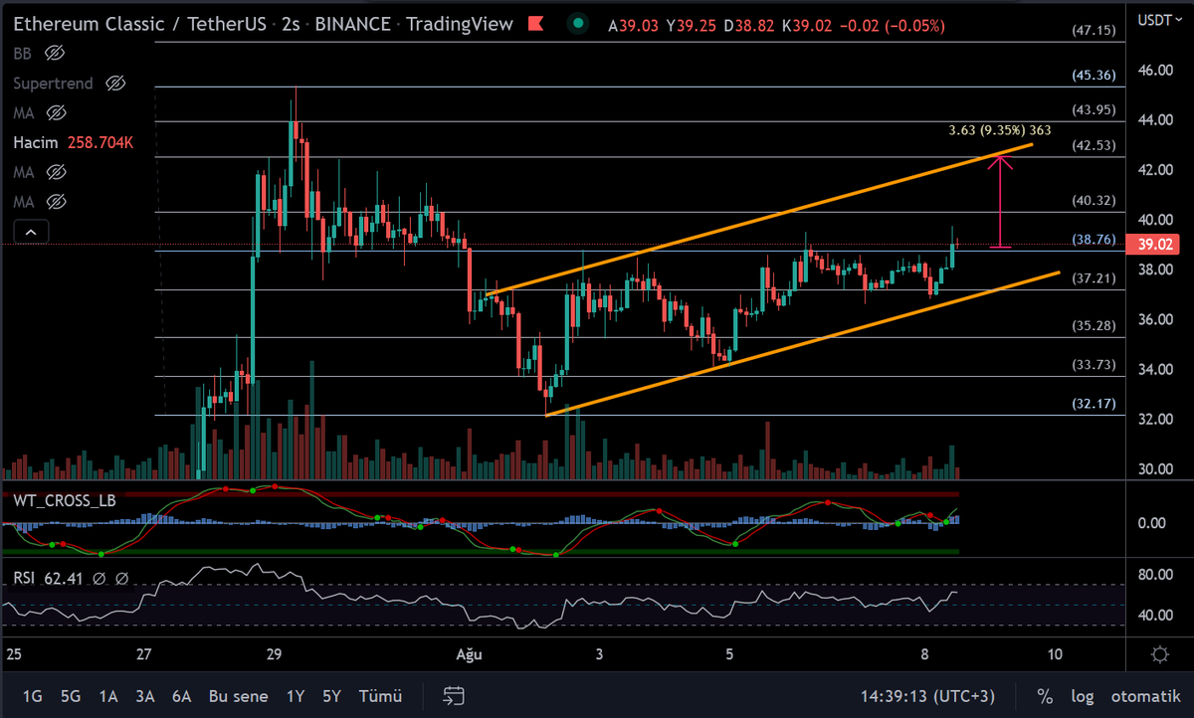Select the 5G time range
1194x718 pixels.
(71, 696)
